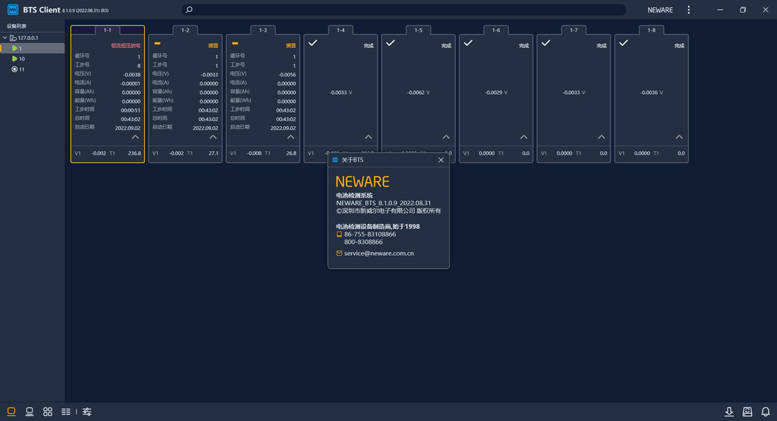The image size is (777, 421).
Task: Select the channel 1-1 tab
Action: (x=107, y=30)
